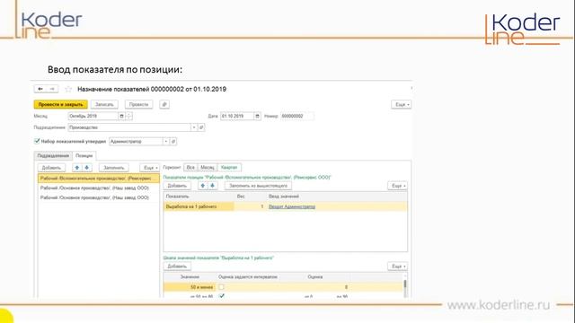Open Вводит Администратор link
The width and height of the screenshot is (575, 323).
292,206
